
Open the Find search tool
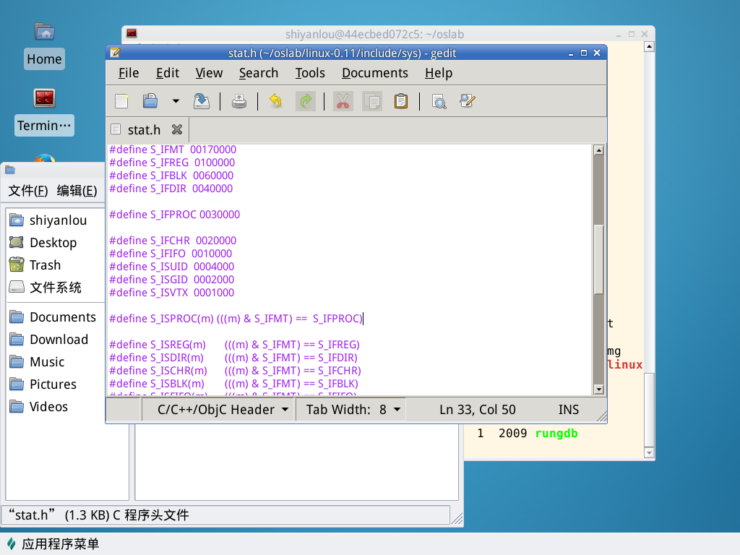pos(439,101)
